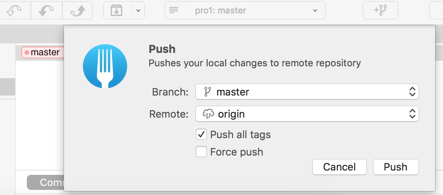Viewport: 443px width, 195px height.
Task: Click the Pull toolbar icon
Action: (x=46, y=10)
